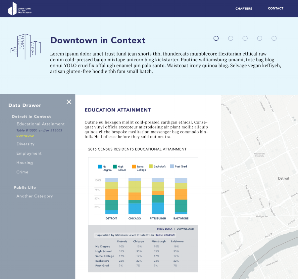Viewport: 298px width, 279px height.
Task: Click DOWNLOAD link beside HIDE DATA
Action: 185,229
